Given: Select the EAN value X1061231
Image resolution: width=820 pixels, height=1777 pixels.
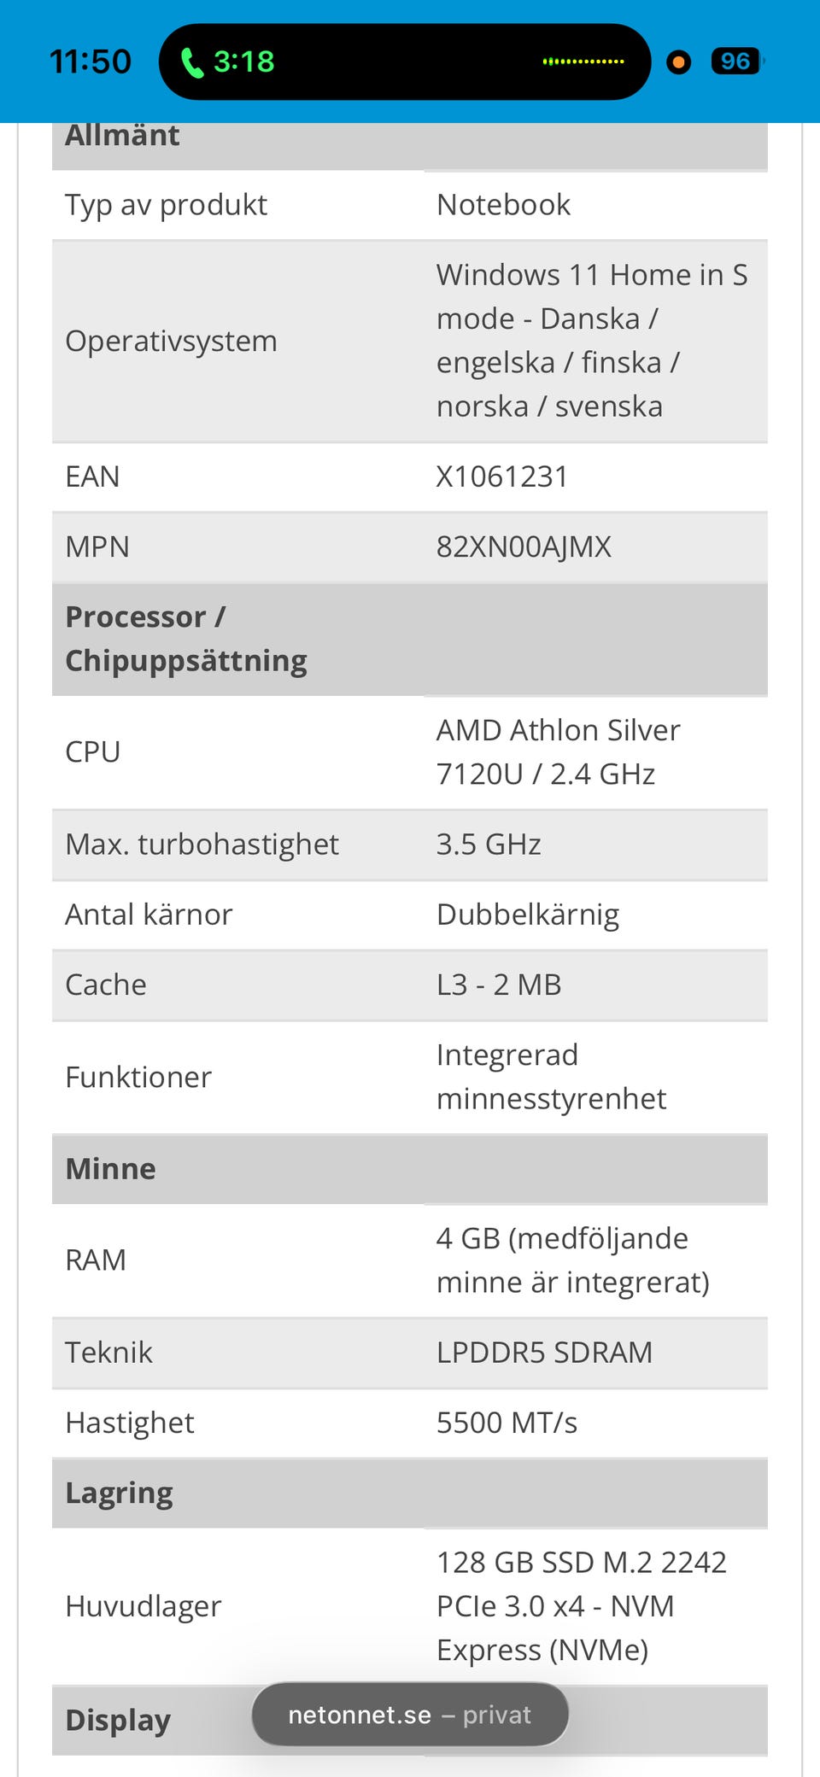Looking at the screenshot, I should 502,476.
